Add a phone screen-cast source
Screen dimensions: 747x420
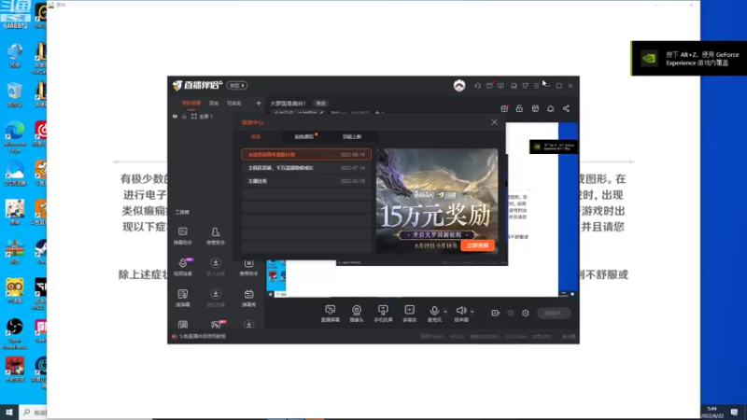pos(383,314)
